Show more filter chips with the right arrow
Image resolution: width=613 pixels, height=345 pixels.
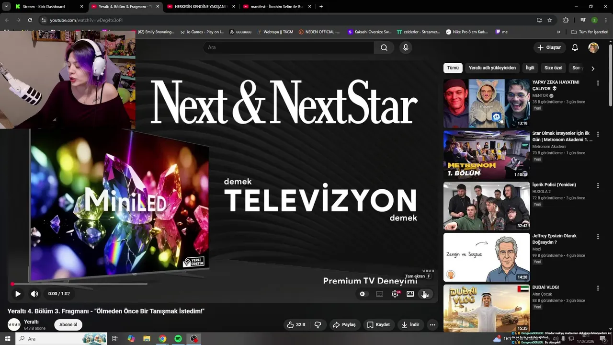[593, 69]
